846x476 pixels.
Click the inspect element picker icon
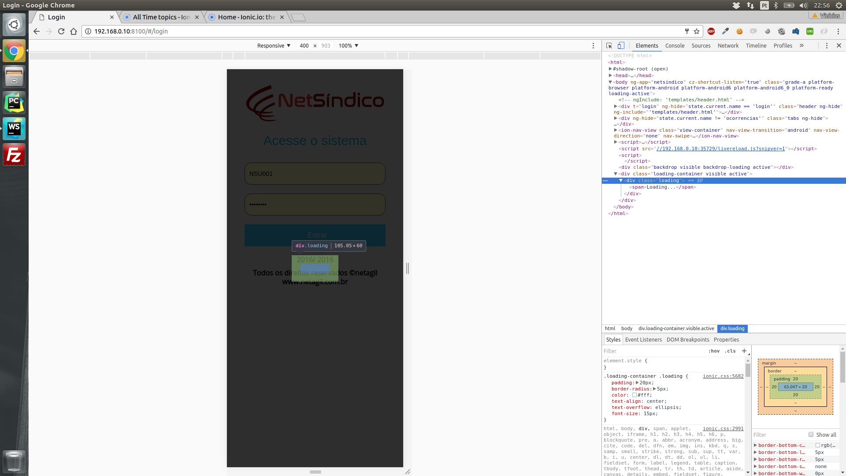coord(609,45)
